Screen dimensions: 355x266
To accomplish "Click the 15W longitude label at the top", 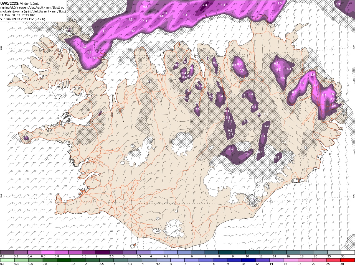I will coord(293,1).
